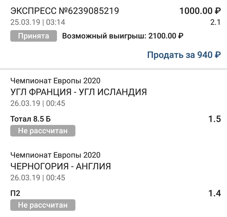Tap the Продать за 940 ₽ link
Viewport: 227px width, 217px height.
pos(184,55)
